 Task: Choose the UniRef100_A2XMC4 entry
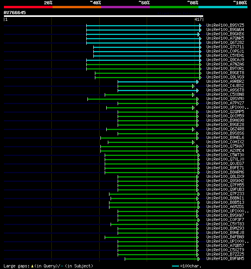pos(225,151)
